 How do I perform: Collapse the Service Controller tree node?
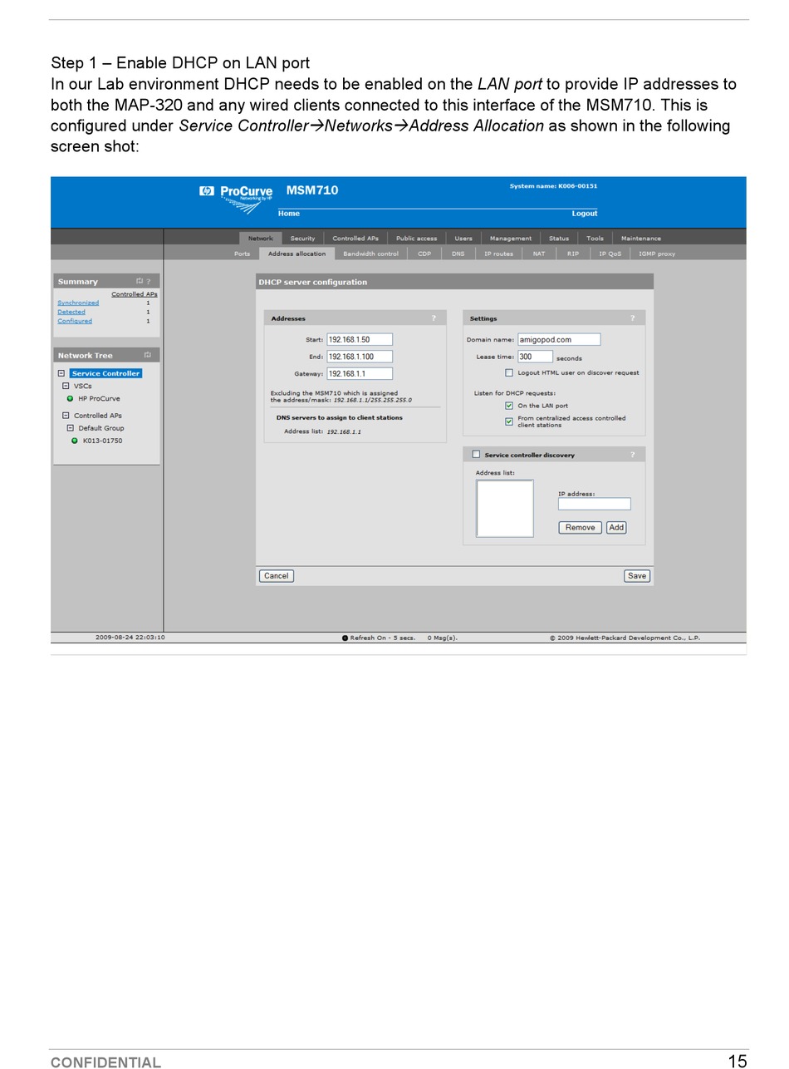click(x=61, y=373)
